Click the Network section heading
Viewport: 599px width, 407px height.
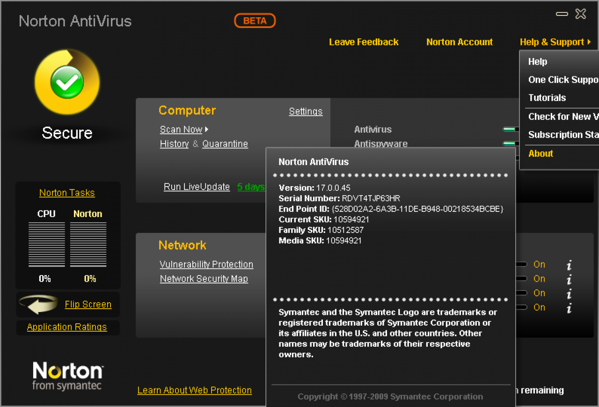click(x=183, y=245)
